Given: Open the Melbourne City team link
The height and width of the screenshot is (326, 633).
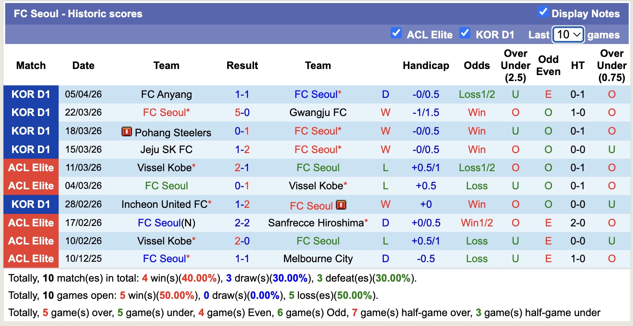Looking at the screenshot, I should 318,259.
